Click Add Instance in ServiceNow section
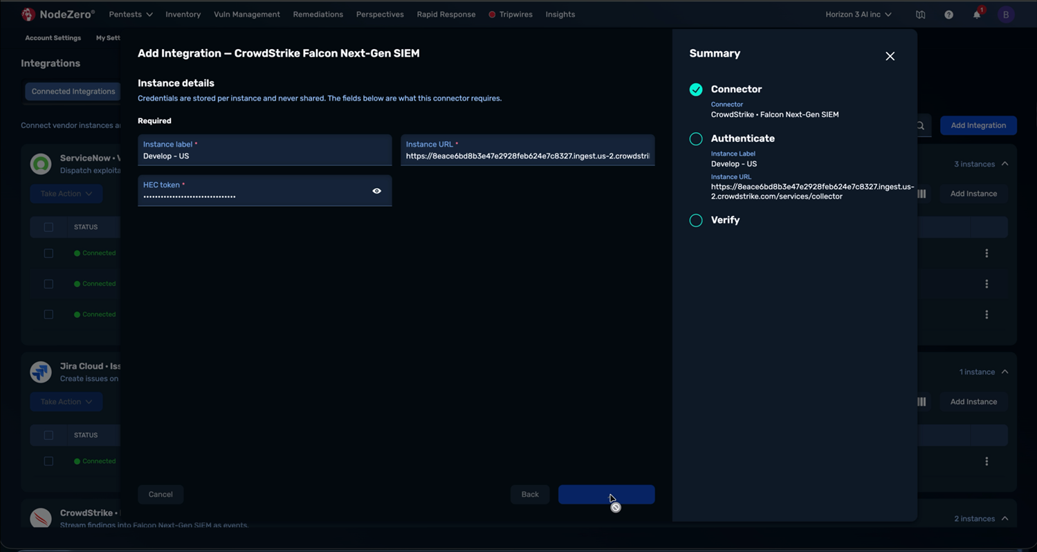Image resolution: width=1037 pixels, height=552 pixels. (973, 194)
